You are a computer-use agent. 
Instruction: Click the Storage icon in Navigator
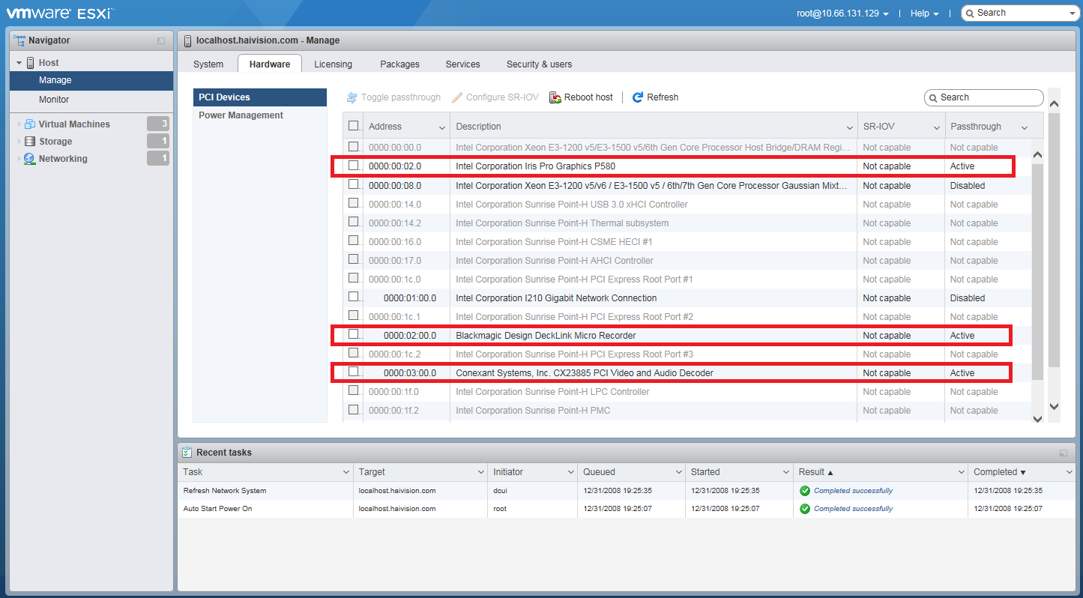click(30, 142)
